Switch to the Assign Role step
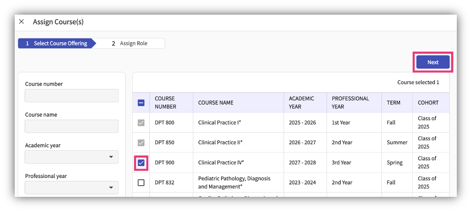Screen dimensions: 472x212 pyautogui.click(x=130, y=43)
